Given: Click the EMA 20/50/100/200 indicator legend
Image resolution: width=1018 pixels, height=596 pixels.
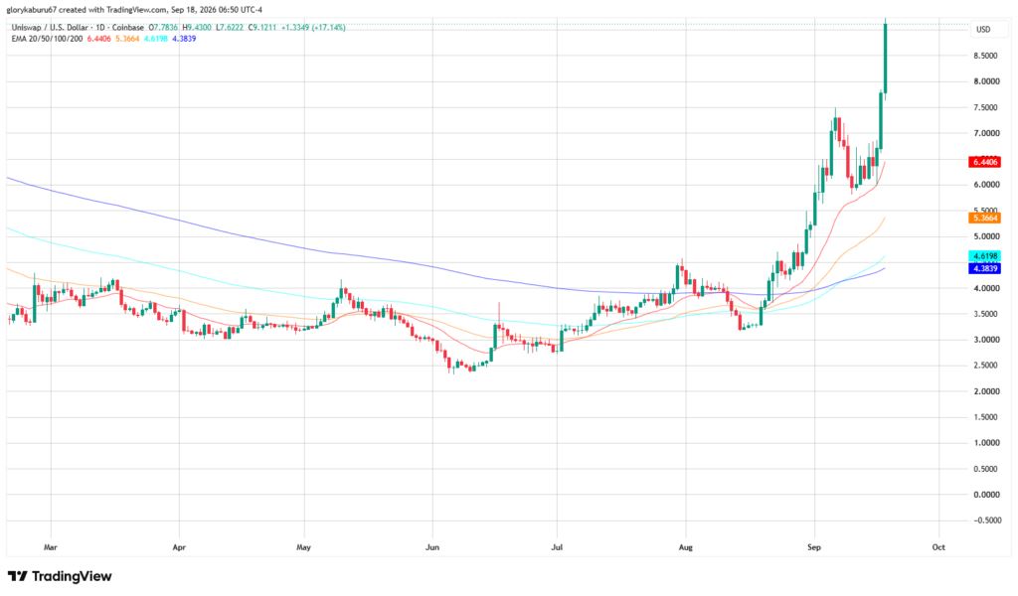Looking at the screenshot, I should click(47, 39).
